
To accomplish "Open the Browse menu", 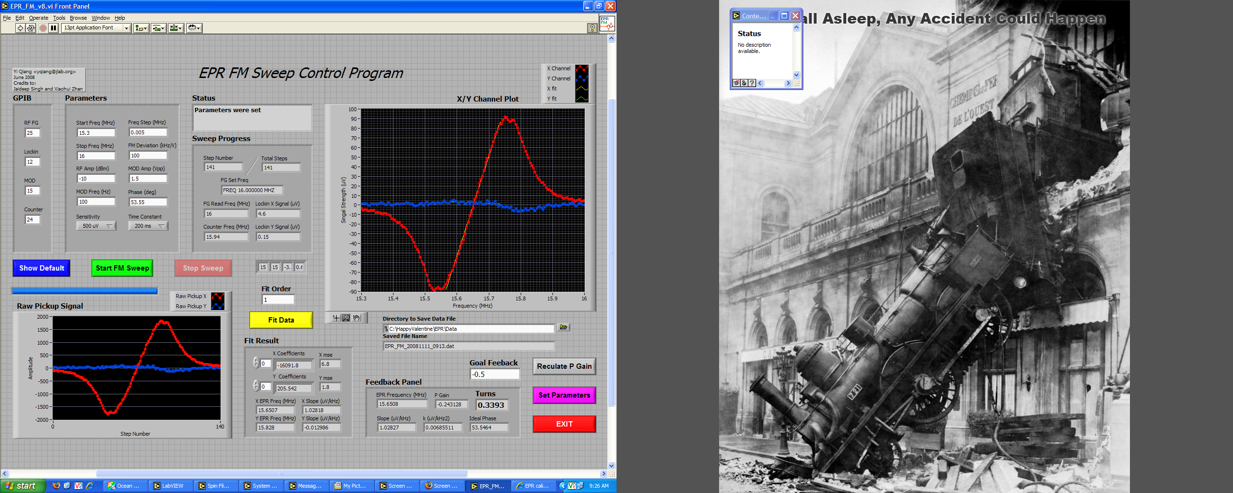I will [79, 18].
